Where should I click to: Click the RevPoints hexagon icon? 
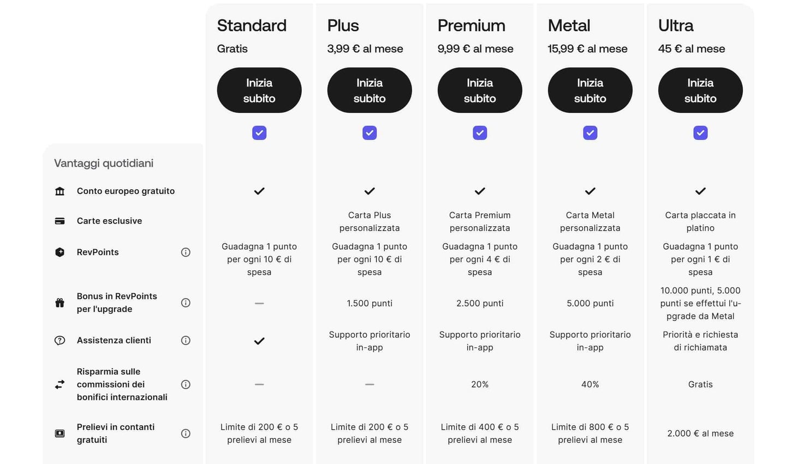tap(60, 252)
